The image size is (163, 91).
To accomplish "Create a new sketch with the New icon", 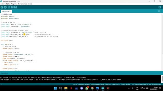I will coord(9,7).
